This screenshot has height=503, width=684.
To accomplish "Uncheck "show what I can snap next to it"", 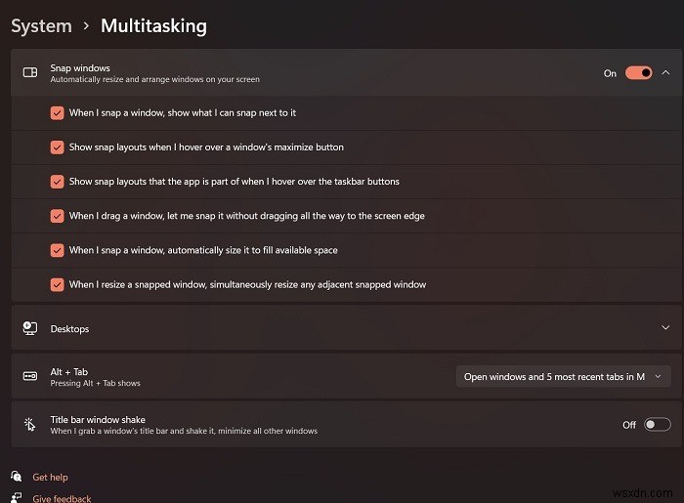I will pyautogui.click(x=58, y=112).
